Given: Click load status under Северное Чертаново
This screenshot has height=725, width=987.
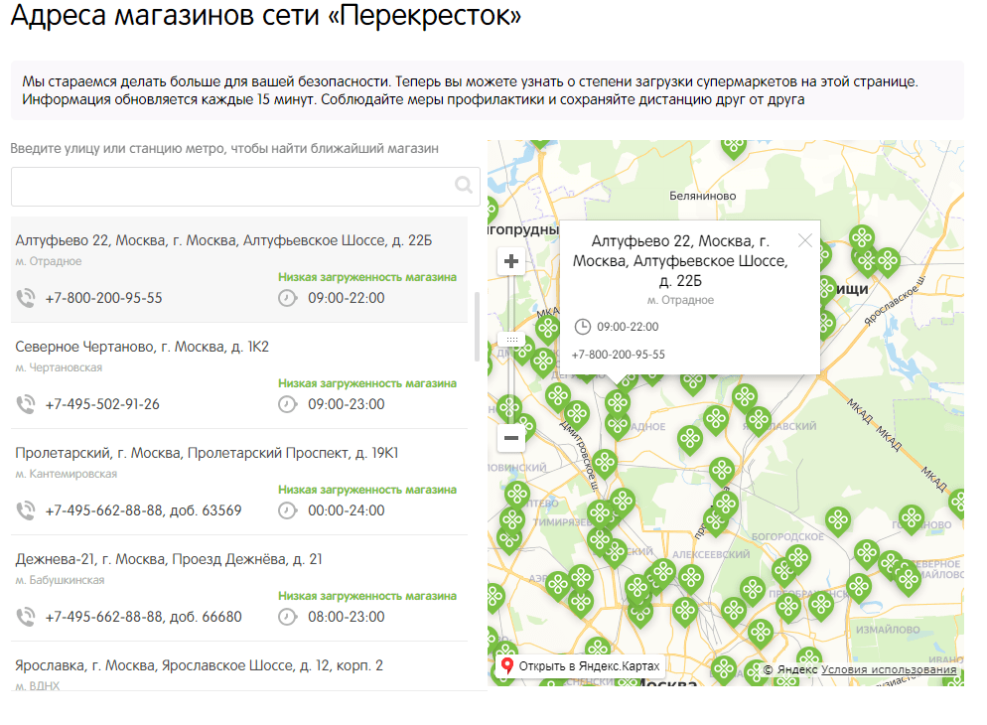Looking at the screenshot, I should click(367, 383).
